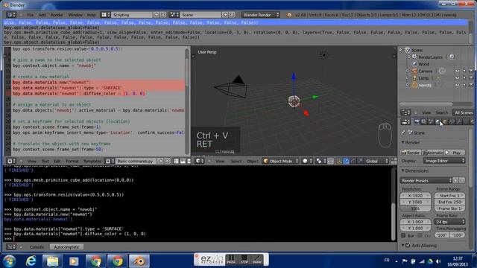
Task: Open the outliner Search menu
Action: 442,112
